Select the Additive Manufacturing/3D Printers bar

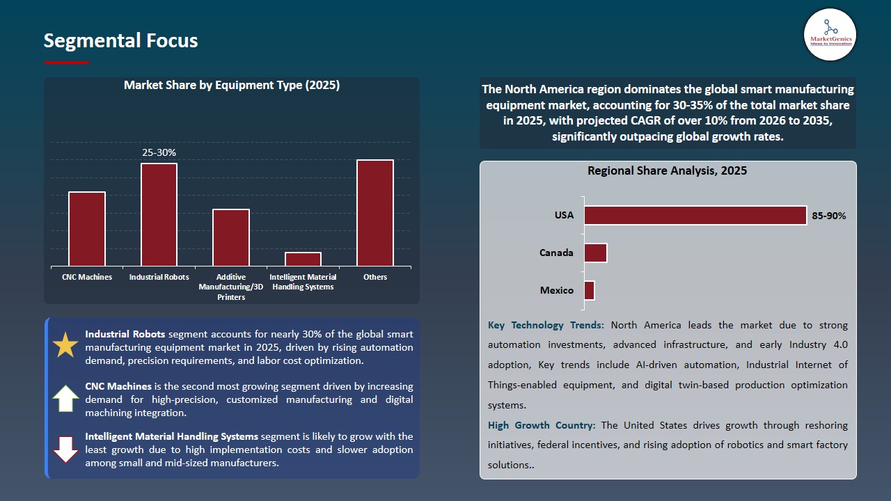pos(230,237)
